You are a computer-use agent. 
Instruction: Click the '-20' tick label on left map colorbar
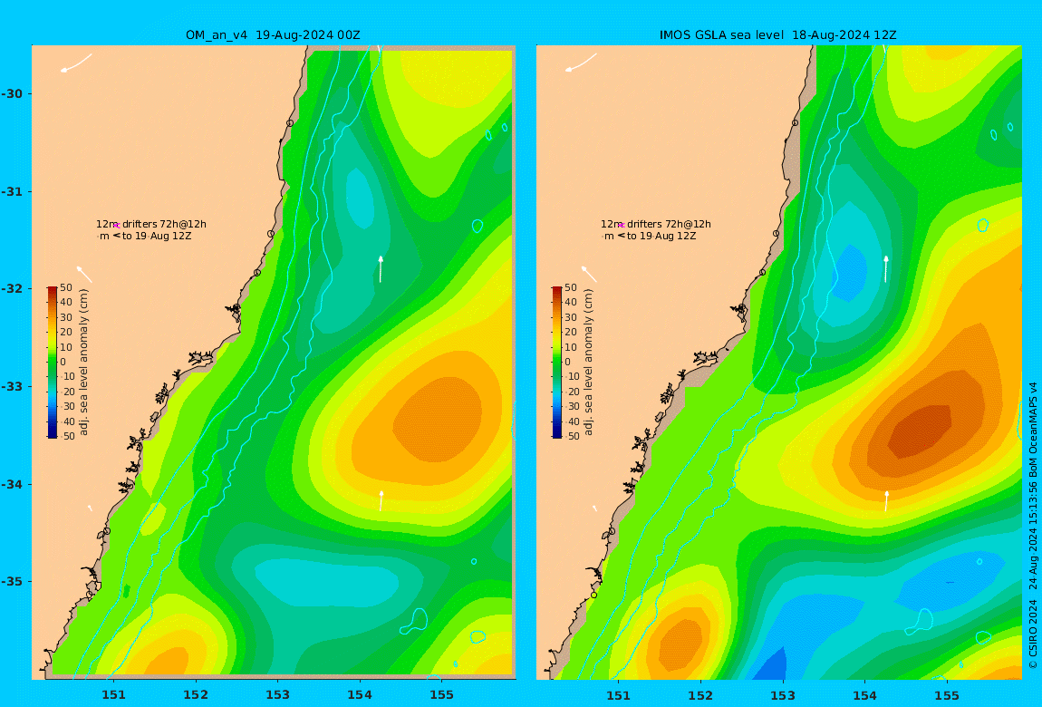[x=67, y=392]
